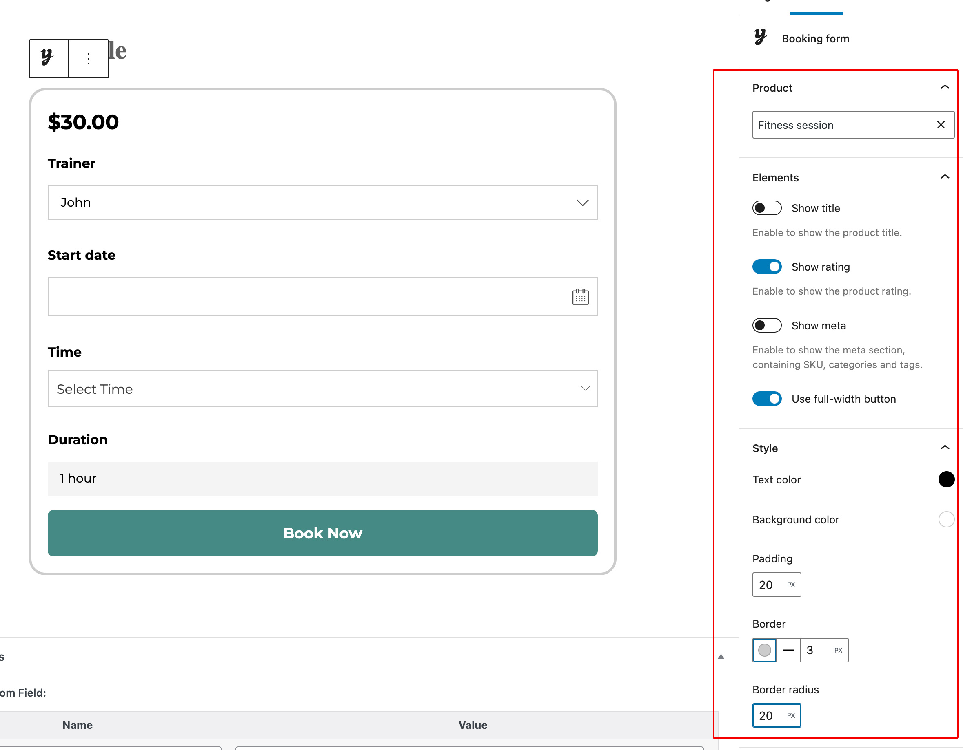Viewport: 963px width, 750px height.
Task: Enable the Show title toggle
Action: pos(767,208)
